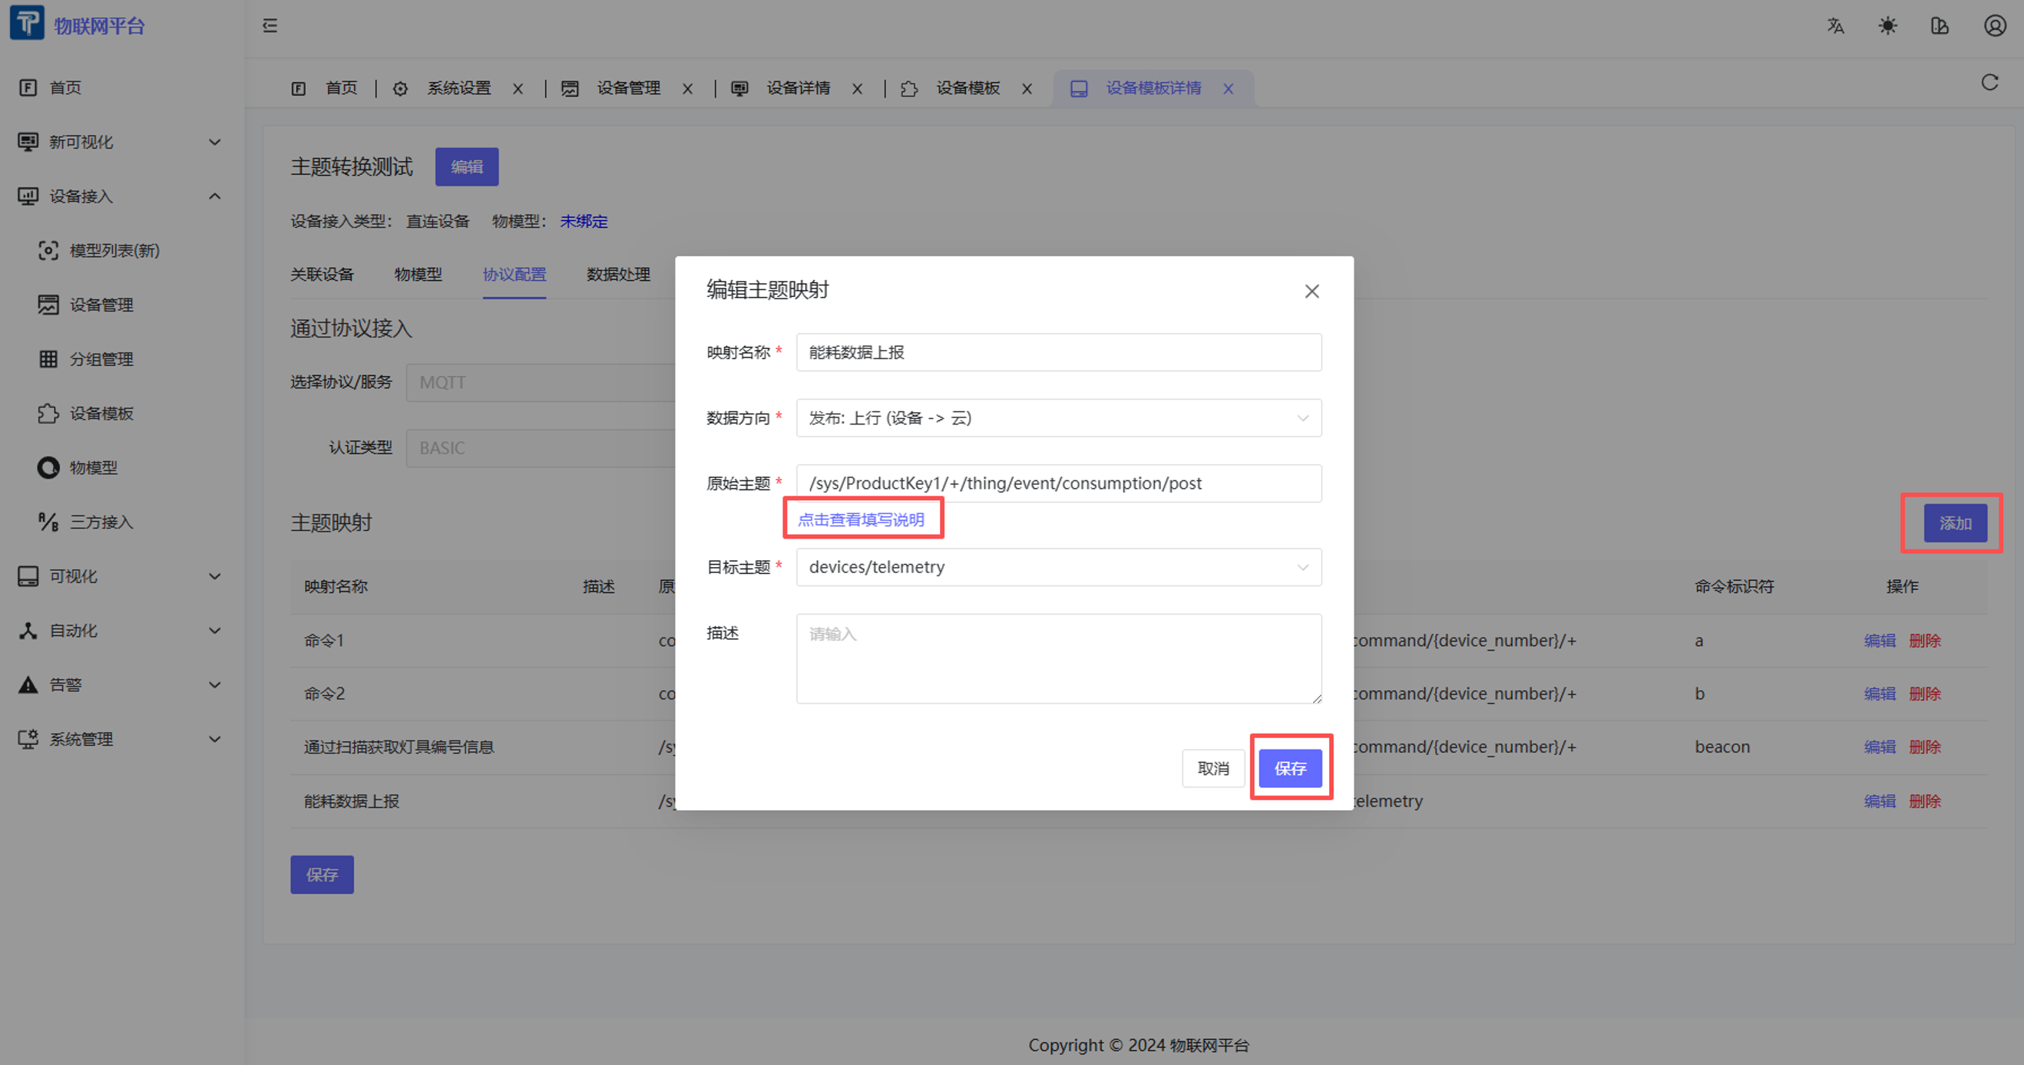Click the 取消 button

click(x=1212, y=768)
